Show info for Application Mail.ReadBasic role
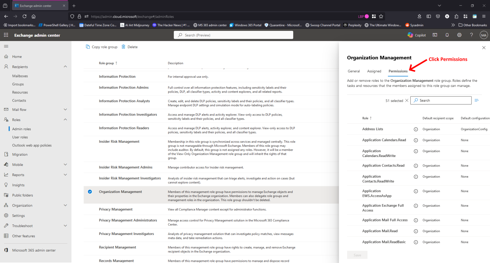490x263 pixels. coord(416,242)
